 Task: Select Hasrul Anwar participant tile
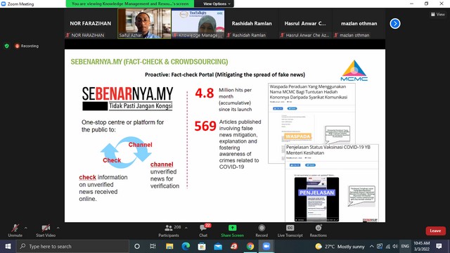[305, 23]
